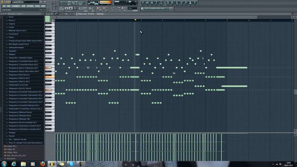Launch Firefox from the taskbar
The width and height of the screenshot is (297, 167).
pos(42,164)
